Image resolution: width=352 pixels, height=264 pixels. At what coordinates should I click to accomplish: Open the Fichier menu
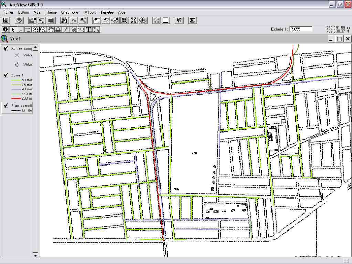[x=7, y=12]
